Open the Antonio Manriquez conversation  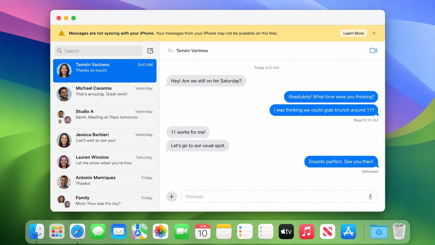[105, 182]
